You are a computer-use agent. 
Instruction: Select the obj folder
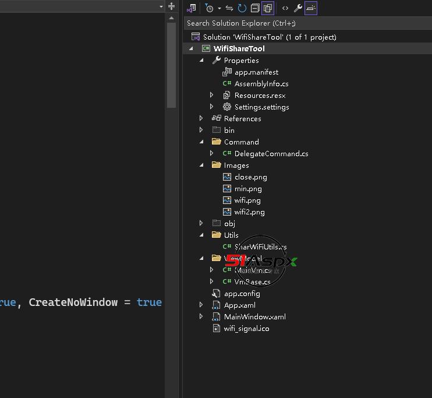pos(229,223)
